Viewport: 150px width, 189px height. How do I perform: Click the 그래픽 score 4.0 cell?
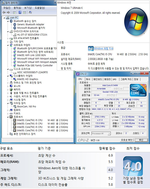[x=110, y=170]
